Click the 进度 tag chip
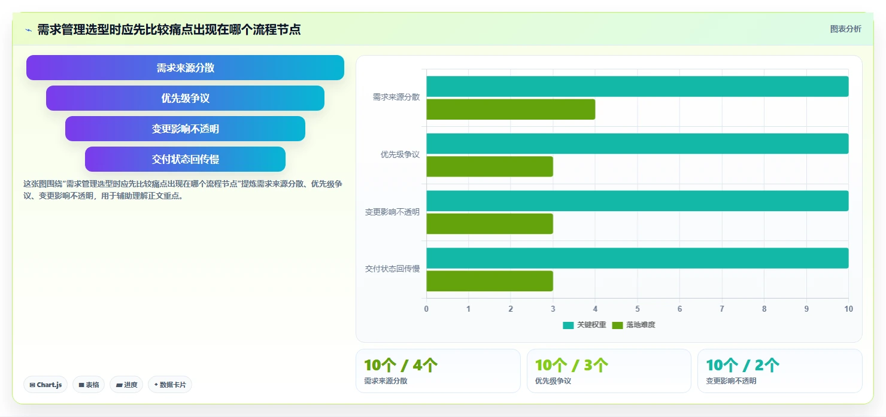This screenshot has width=886, height=417. point(126,385)
